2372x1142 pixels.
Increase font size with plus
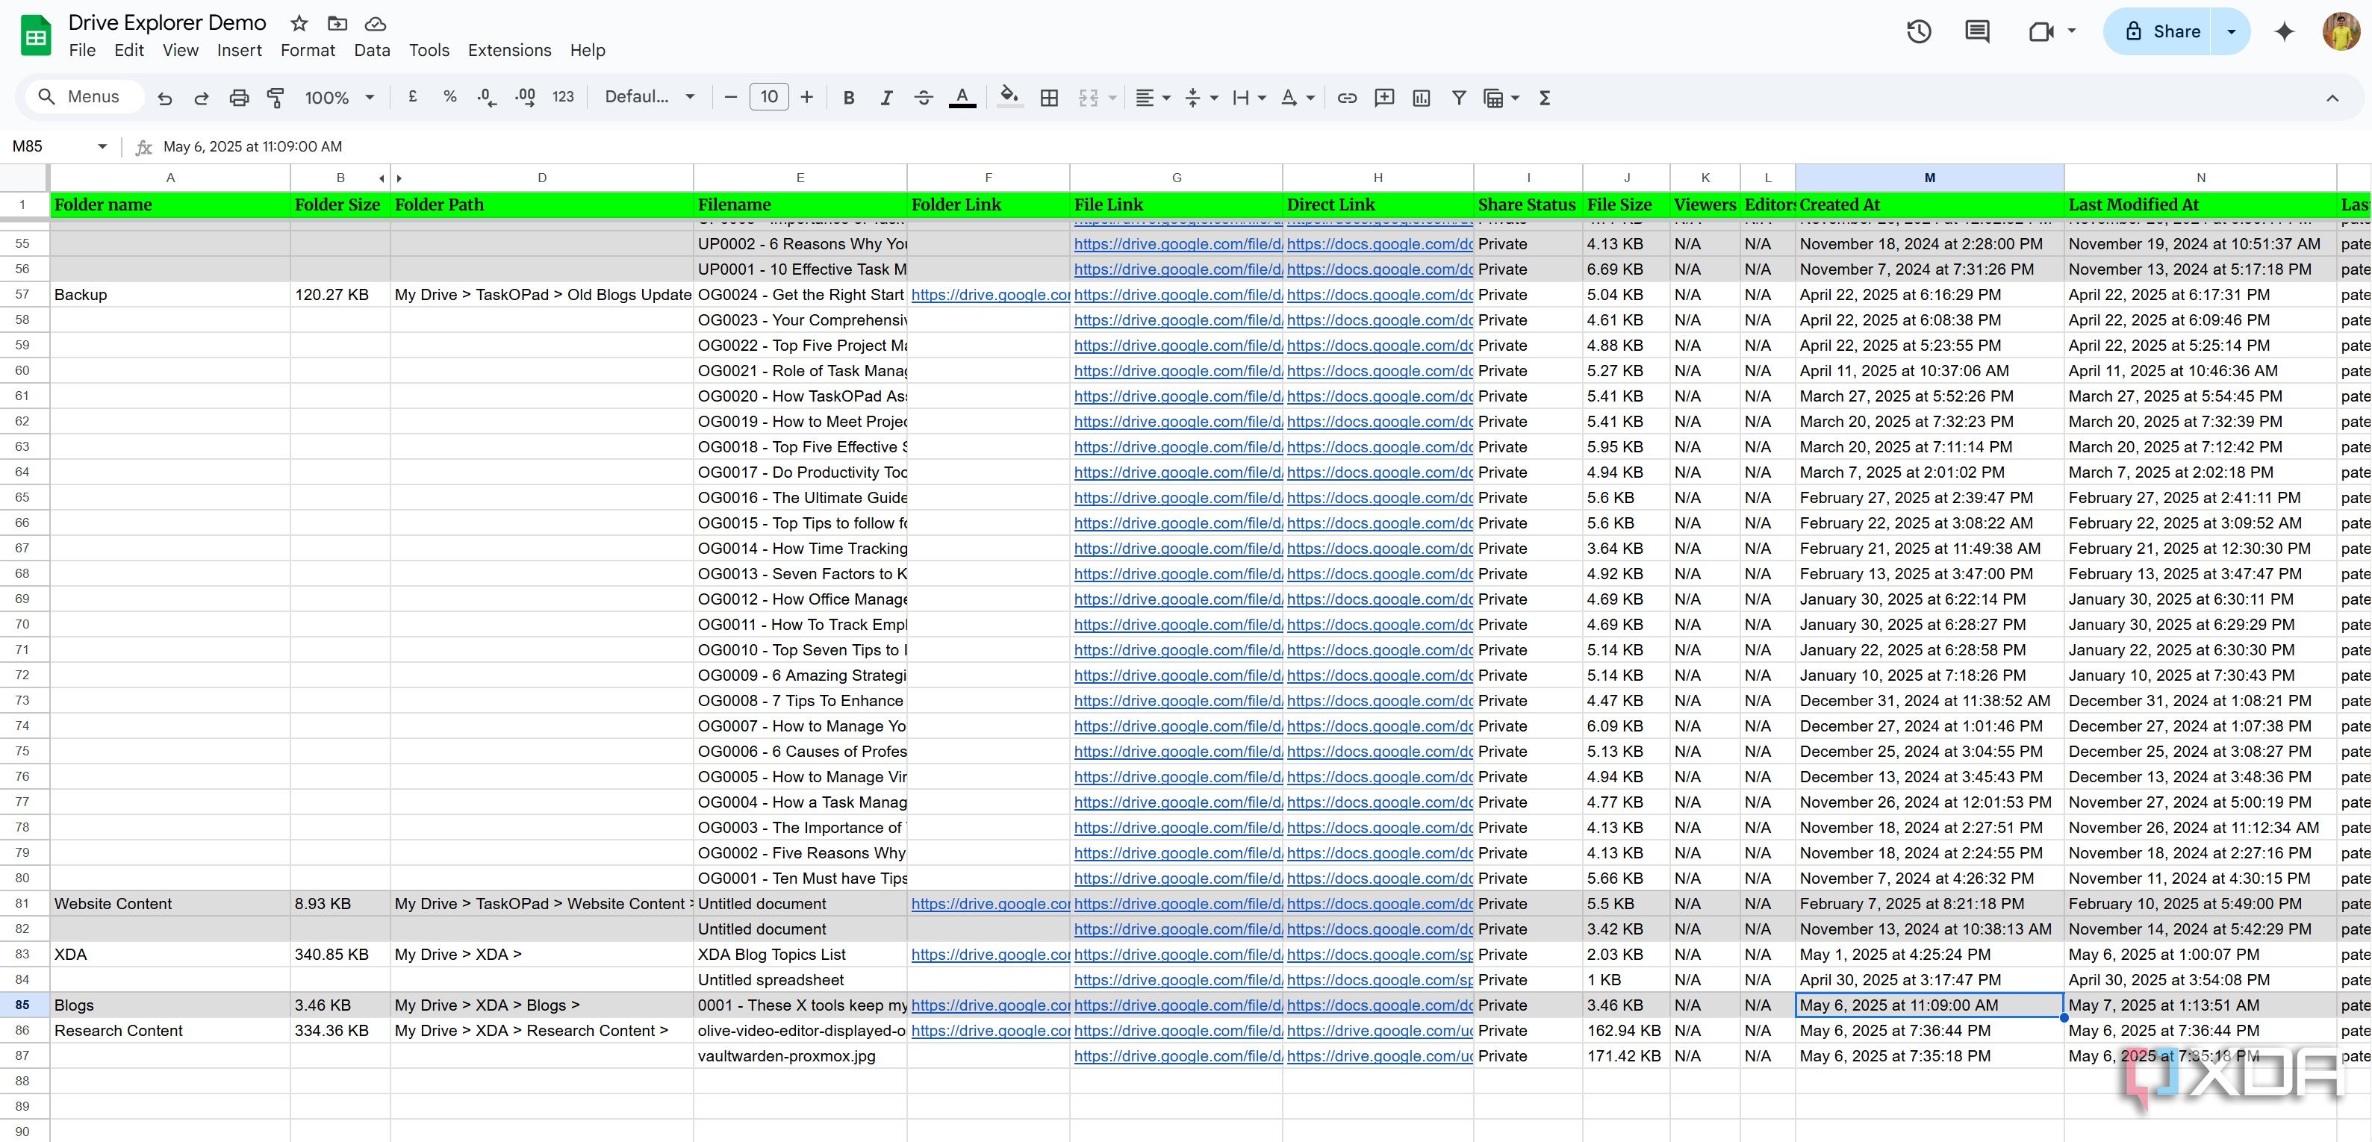806,96
